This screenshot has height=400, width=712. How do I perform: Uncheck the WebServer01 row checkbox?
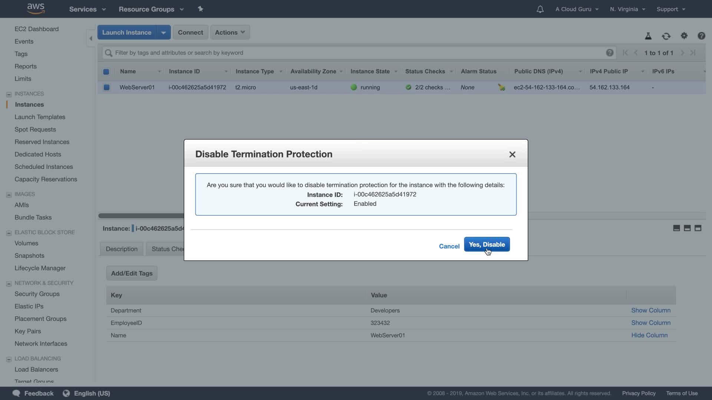tap(106, 87)
